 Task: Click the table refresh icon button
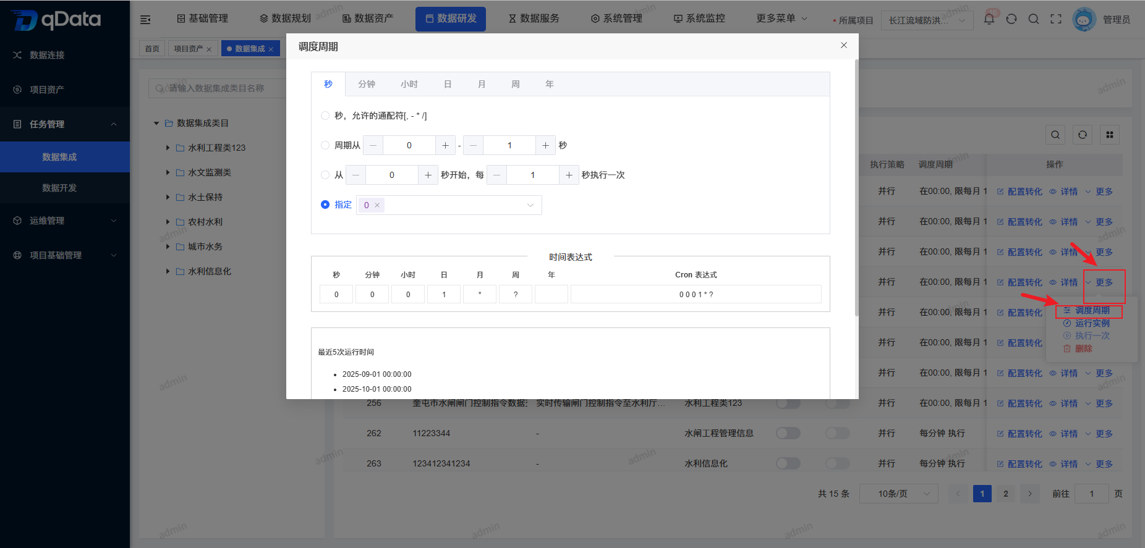point(1083,135)
